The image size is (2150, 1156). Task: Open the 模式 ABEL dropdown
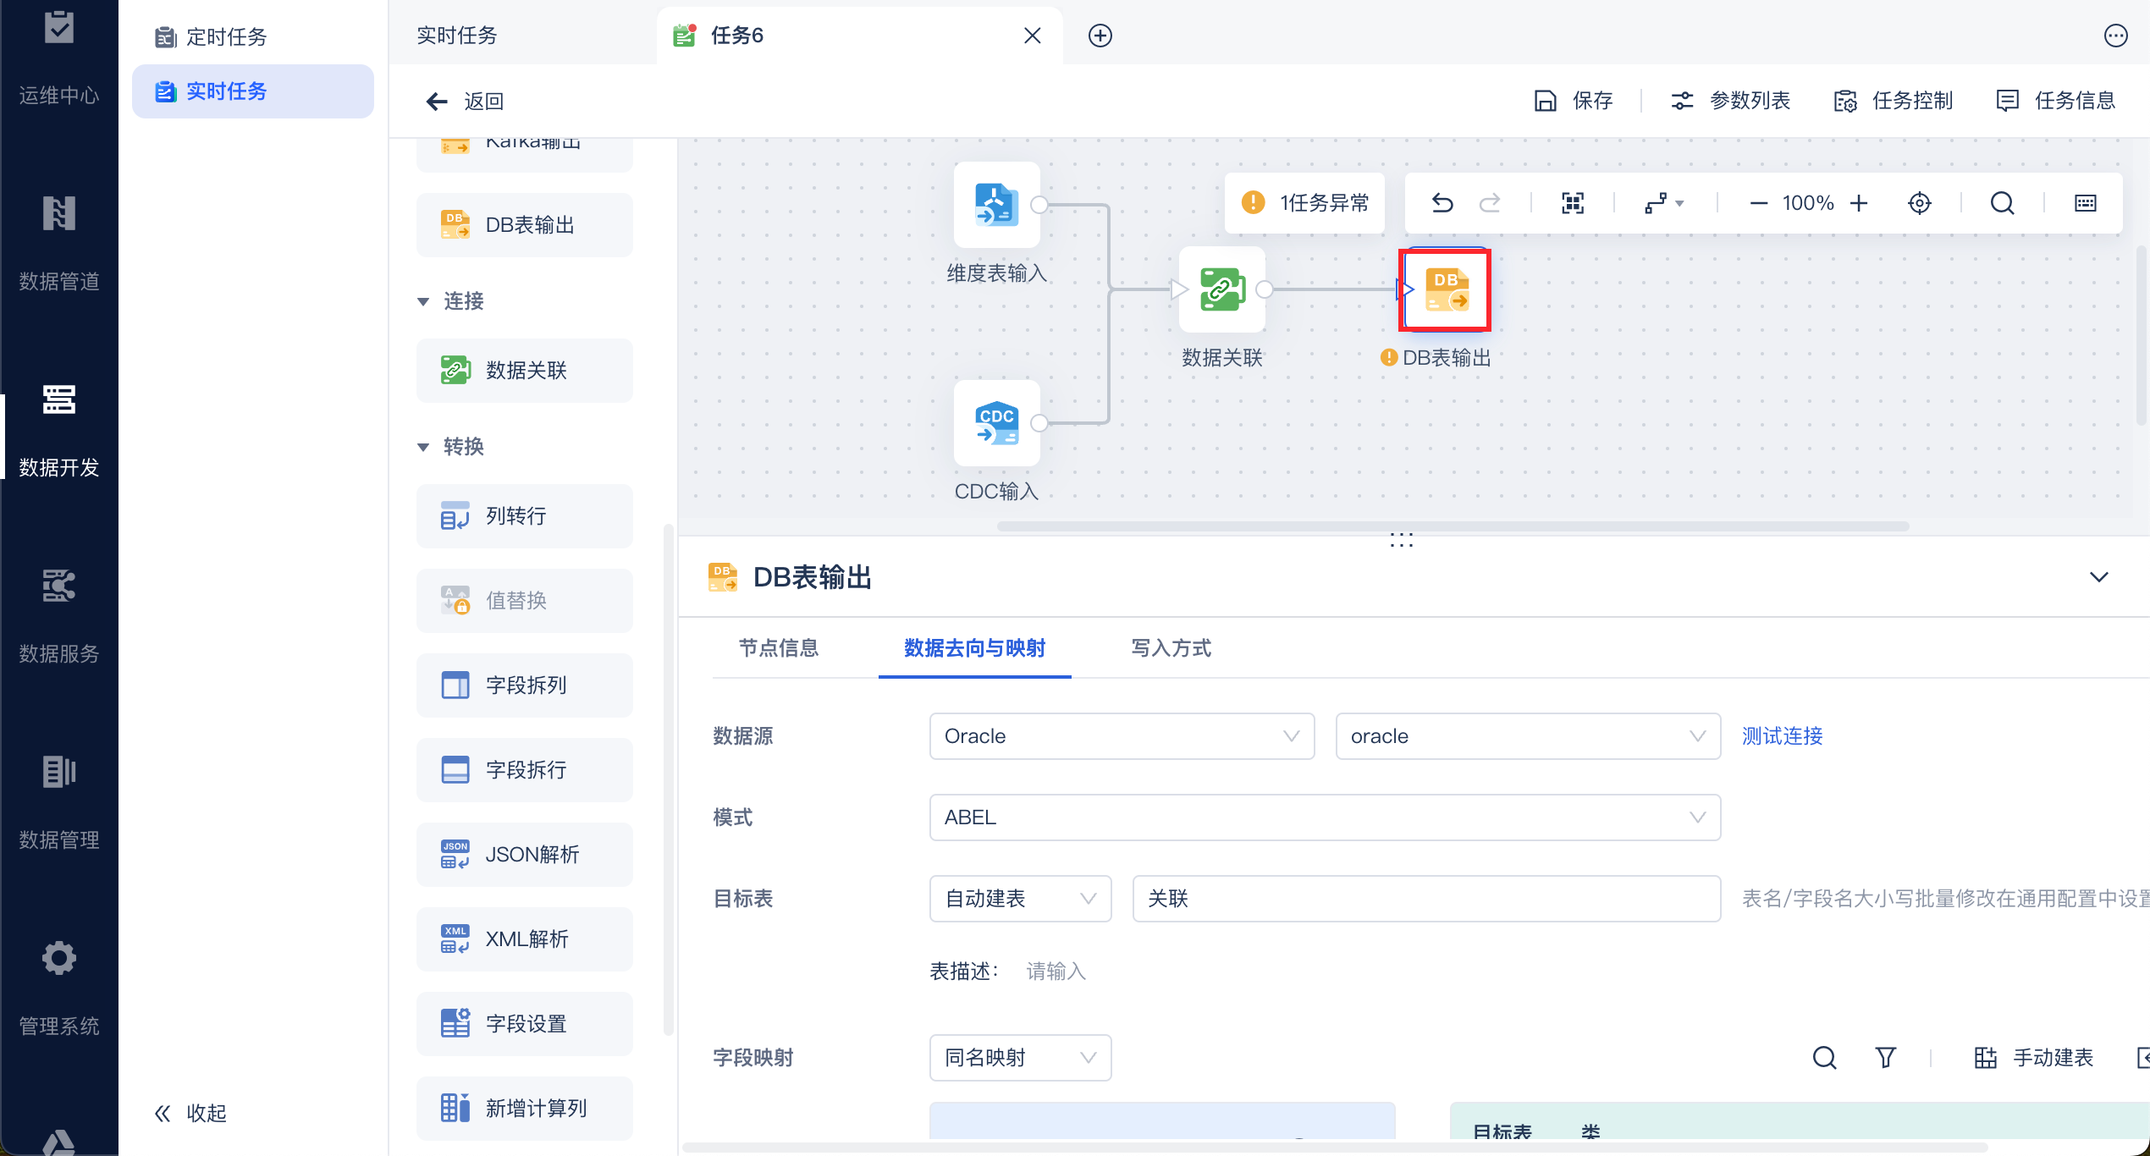point(1324,817)
